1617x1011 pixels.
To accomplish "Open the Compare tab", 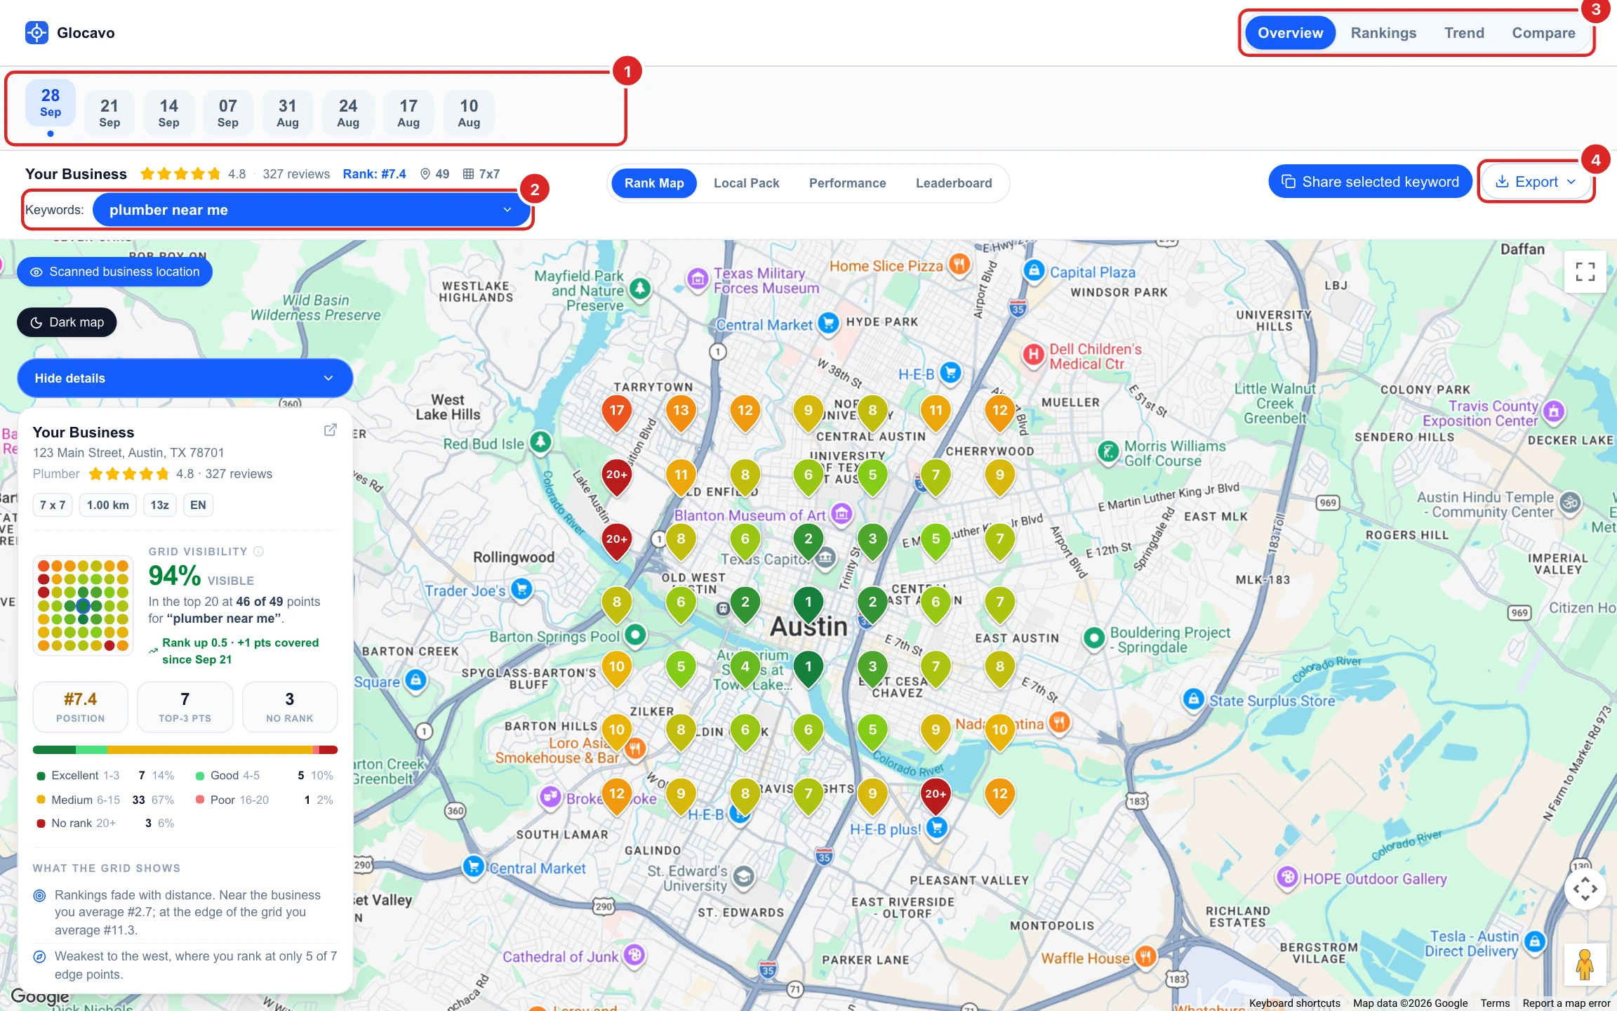I will click(1543, 33).
